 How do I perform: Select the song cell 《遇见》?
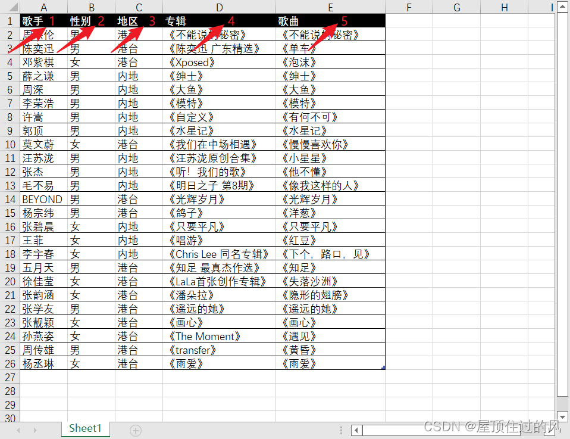click(330, 337)
